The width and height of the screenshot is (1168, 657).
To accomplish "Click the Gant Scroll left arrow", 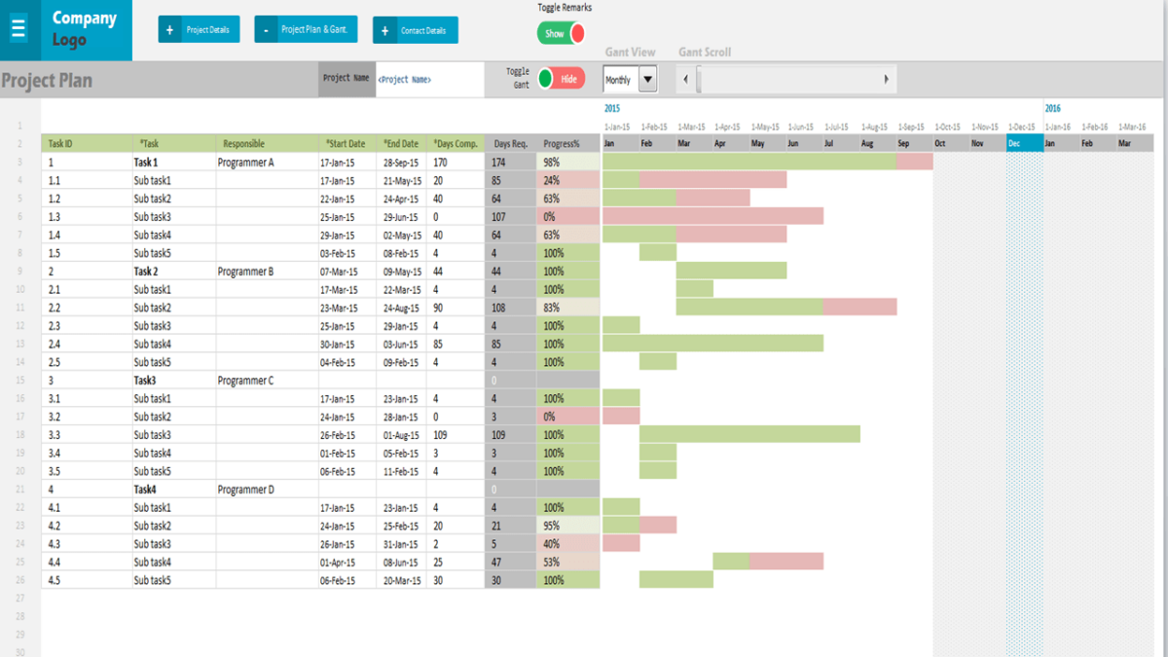I will coord(687,78).
